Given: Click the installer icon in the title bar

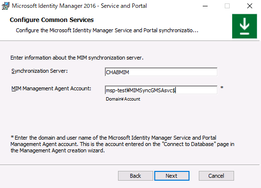Looking at the screenshot, I should point(5,6).
